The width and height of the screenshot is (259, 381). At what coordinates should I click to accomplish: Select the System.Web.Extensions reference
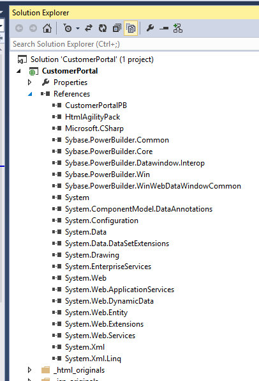(x=104, y=324)
